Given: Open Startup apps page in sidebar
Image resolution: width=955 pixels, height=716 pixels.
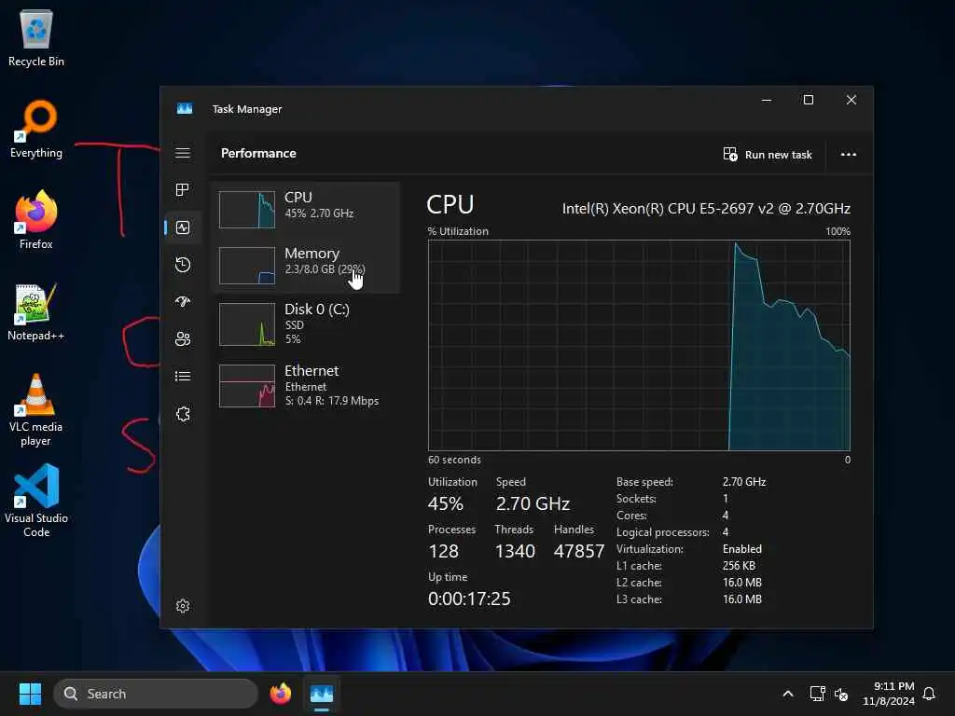Looking at the screenshot, I should (183, 302).
